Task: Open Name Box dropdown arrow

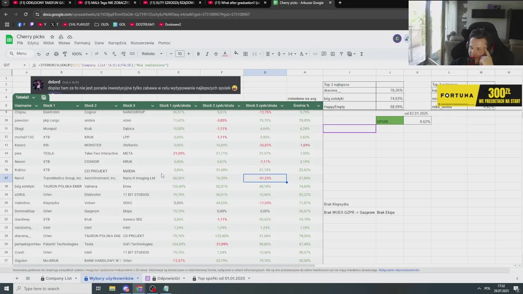Action: 25,65
